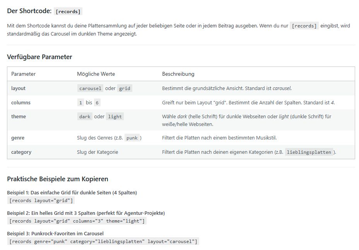359x250 pixels.
Task: Select the "layout" parameter name cell
Action: pyautogui.click(x=18, y=88)
